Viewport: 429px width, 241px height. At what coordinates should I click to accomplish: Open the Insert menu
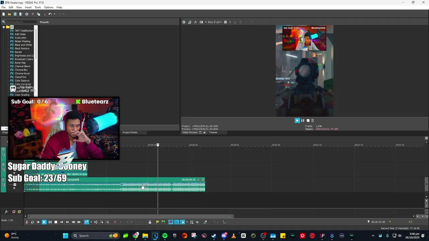point(28,7)
